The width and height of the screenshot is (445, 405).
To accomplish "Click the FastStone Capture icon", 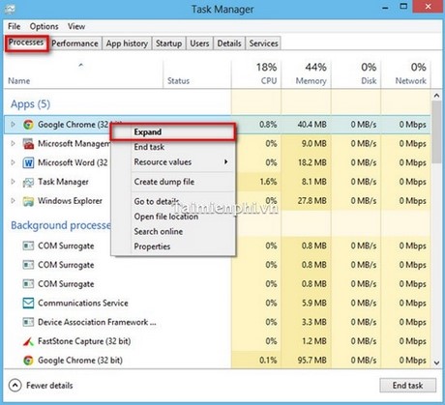I will coord(28,341).
